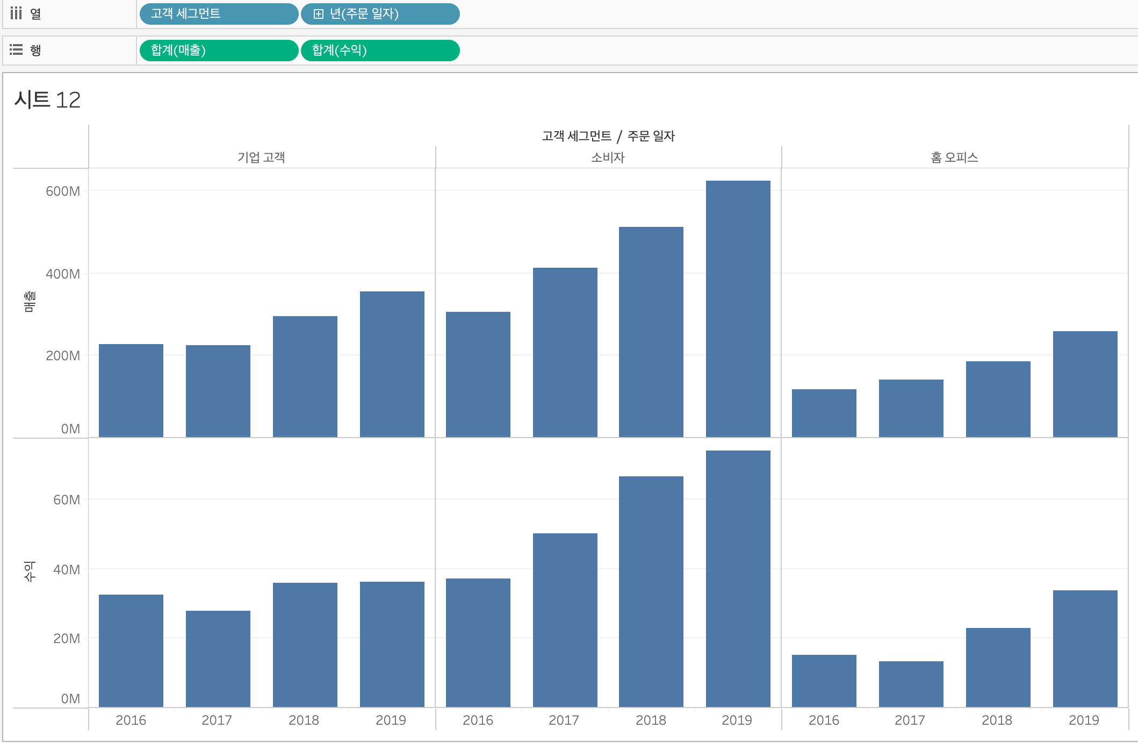Click 2018 label under 홈 오피스
This screenshot has height=743, width=1138.
coord(997,720)
